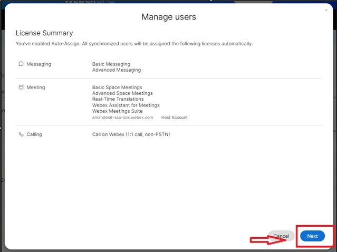
Task: Click Basic Space Meetings text
Action: tap(117, 87)
